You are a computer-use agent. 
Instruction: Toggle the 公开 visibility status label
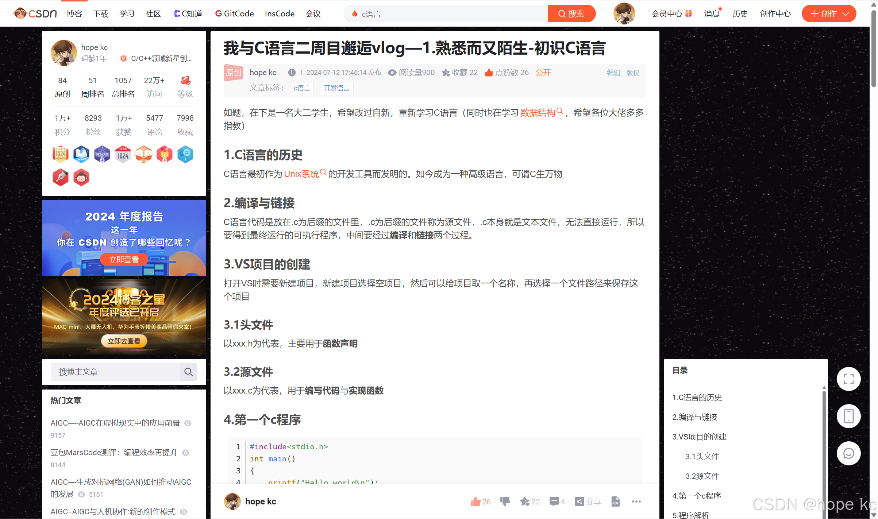tap(543, 73)
